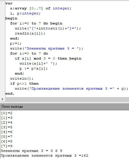Click the 'if a[i] mod 3 = 0' condition
The image size is (129, 159).
point(35,59)
